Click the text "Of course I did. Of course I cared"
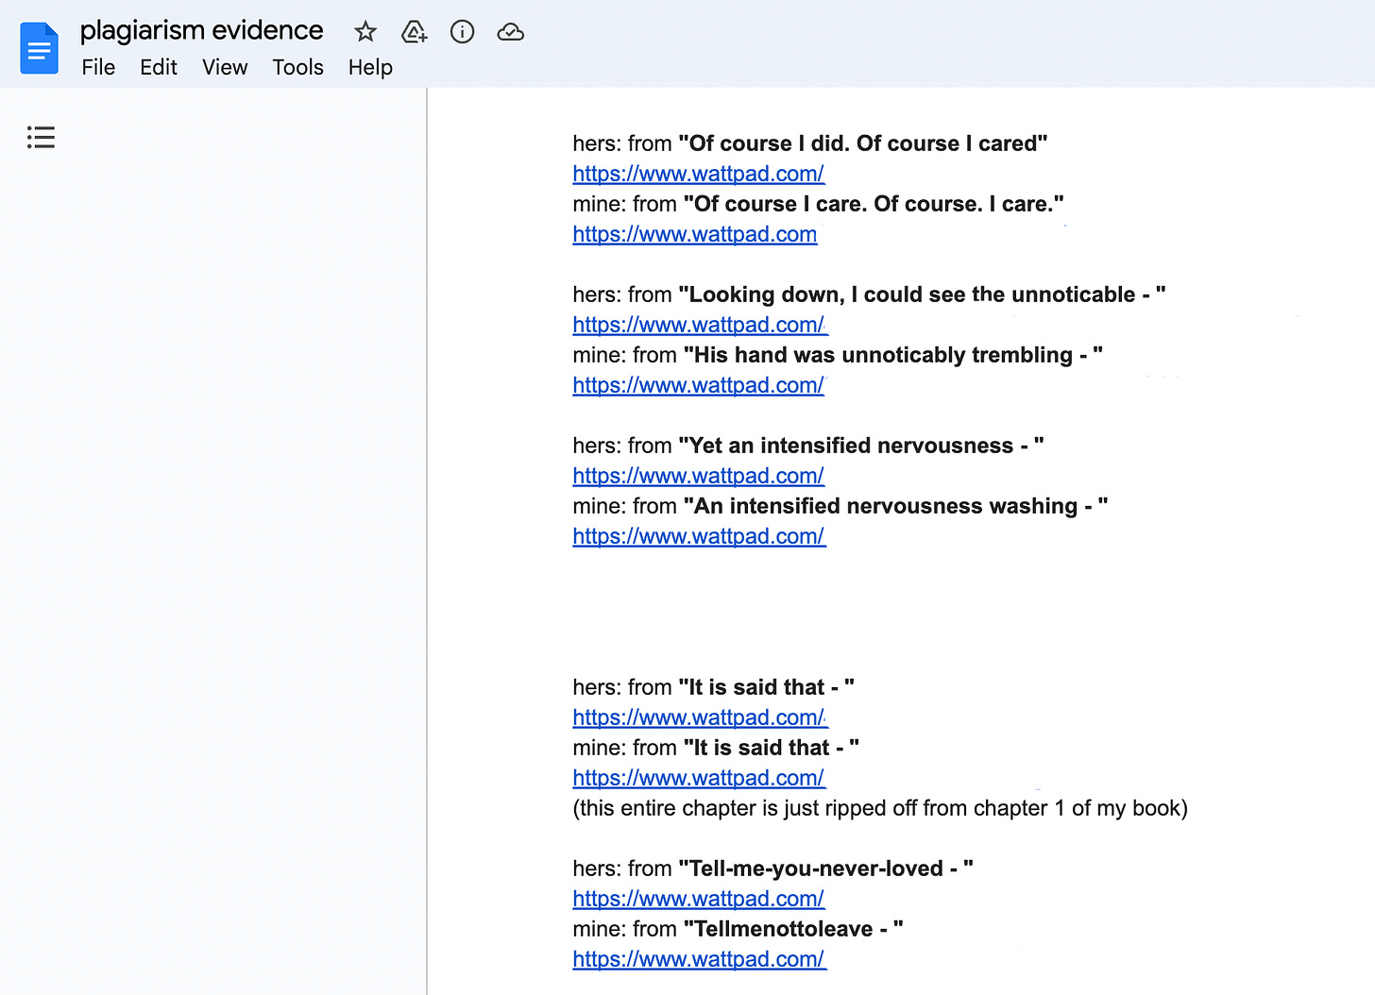Image resolution: width=1375 pixels, height=995 pixels. pyautogui.click(x=863, y=143)
